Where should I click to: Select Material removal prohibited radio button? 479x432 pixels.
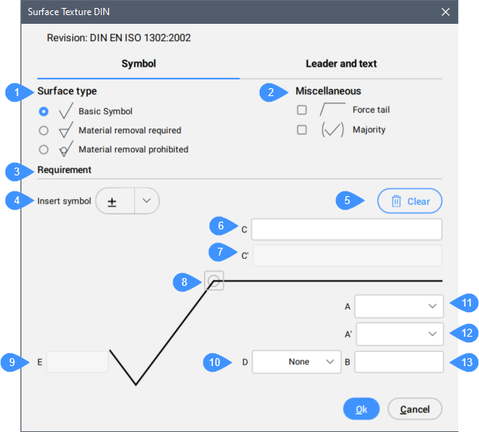(44, 149)
